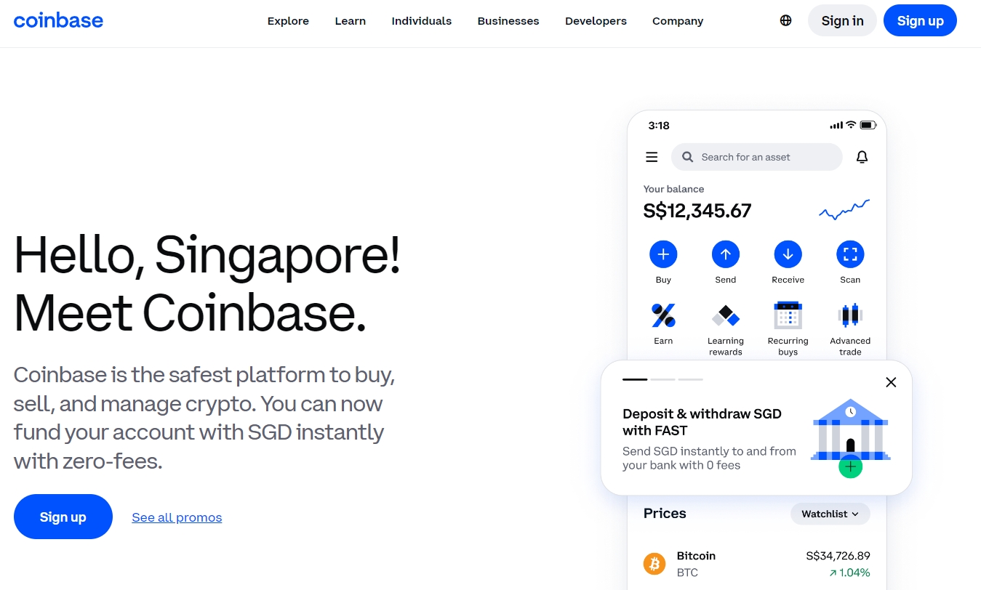Open the Businesses menu
This screenshot has height=590, width=981.
[x=508, y=21]
